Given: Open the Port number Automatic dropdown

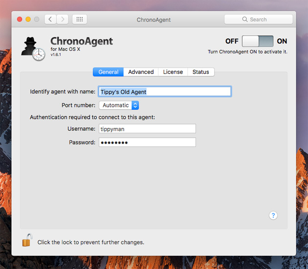Looking at the screenshot, I should [x=119, y=105].
